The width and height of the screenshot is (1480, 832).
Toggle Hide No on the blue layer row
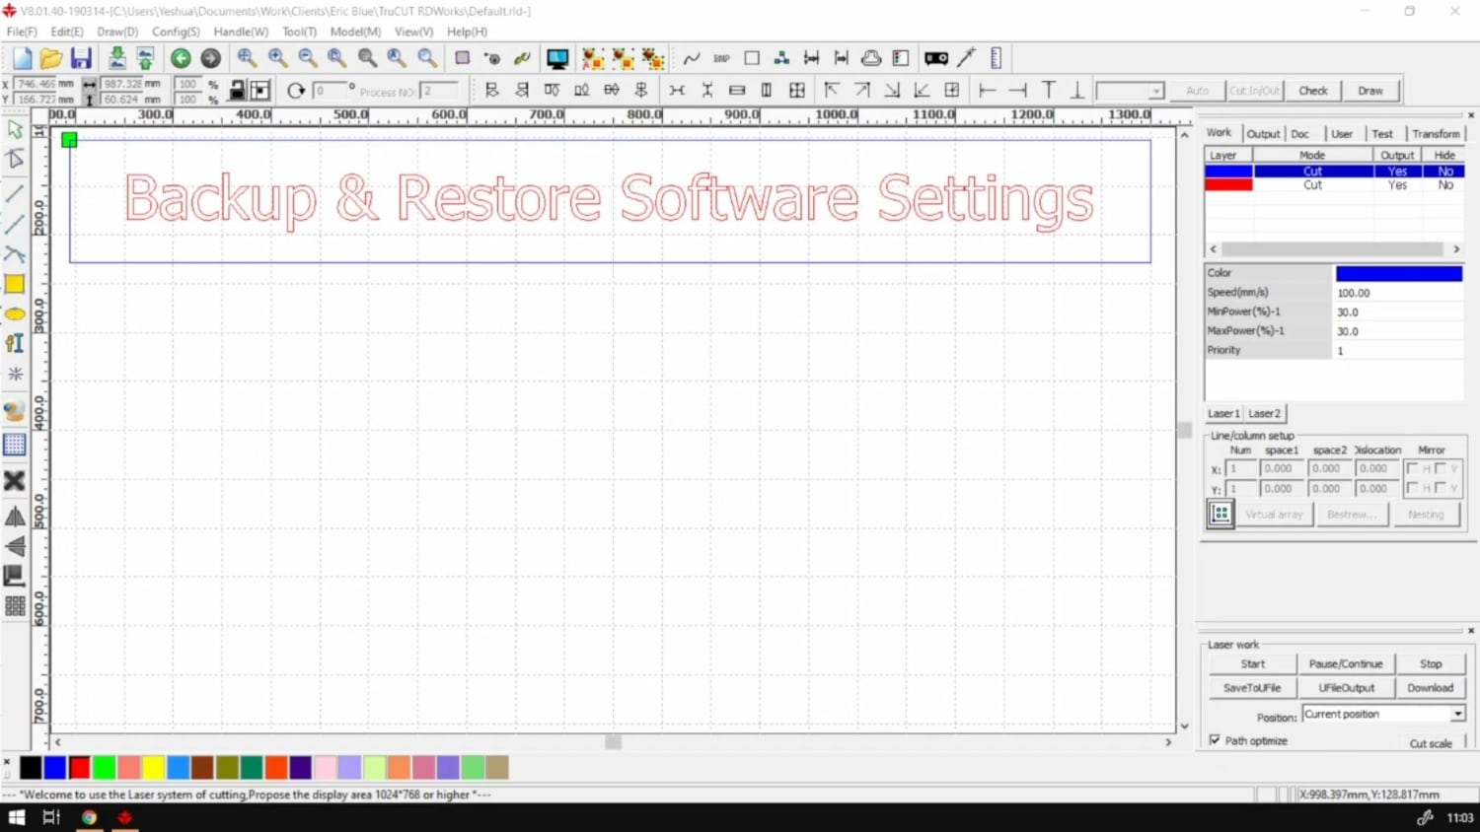(1444, 172)
